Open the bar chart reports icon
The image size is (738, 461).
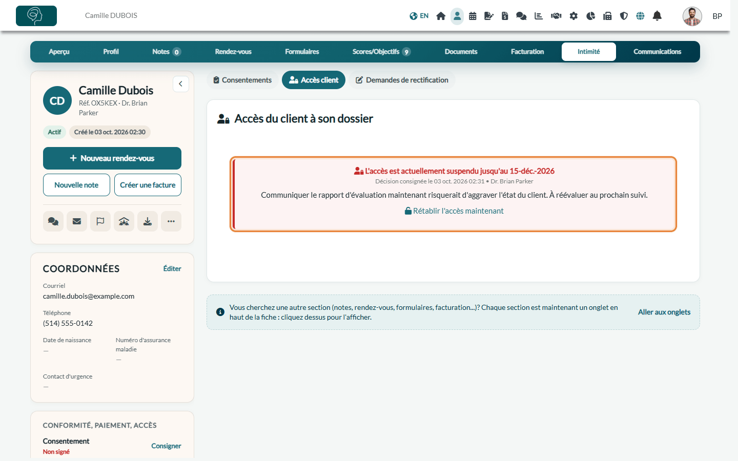[539, 16]
